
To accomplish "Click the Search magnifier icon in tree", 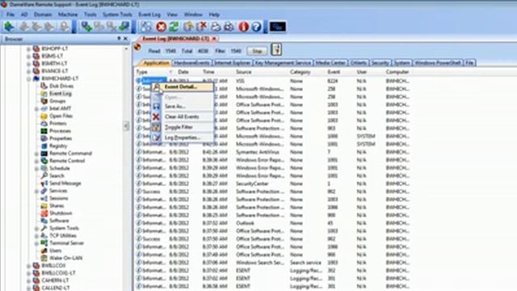I will click(44, 176).
